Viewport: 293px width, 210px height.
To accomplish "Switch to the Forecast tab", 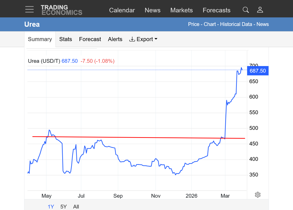I will tap(90, 39).
